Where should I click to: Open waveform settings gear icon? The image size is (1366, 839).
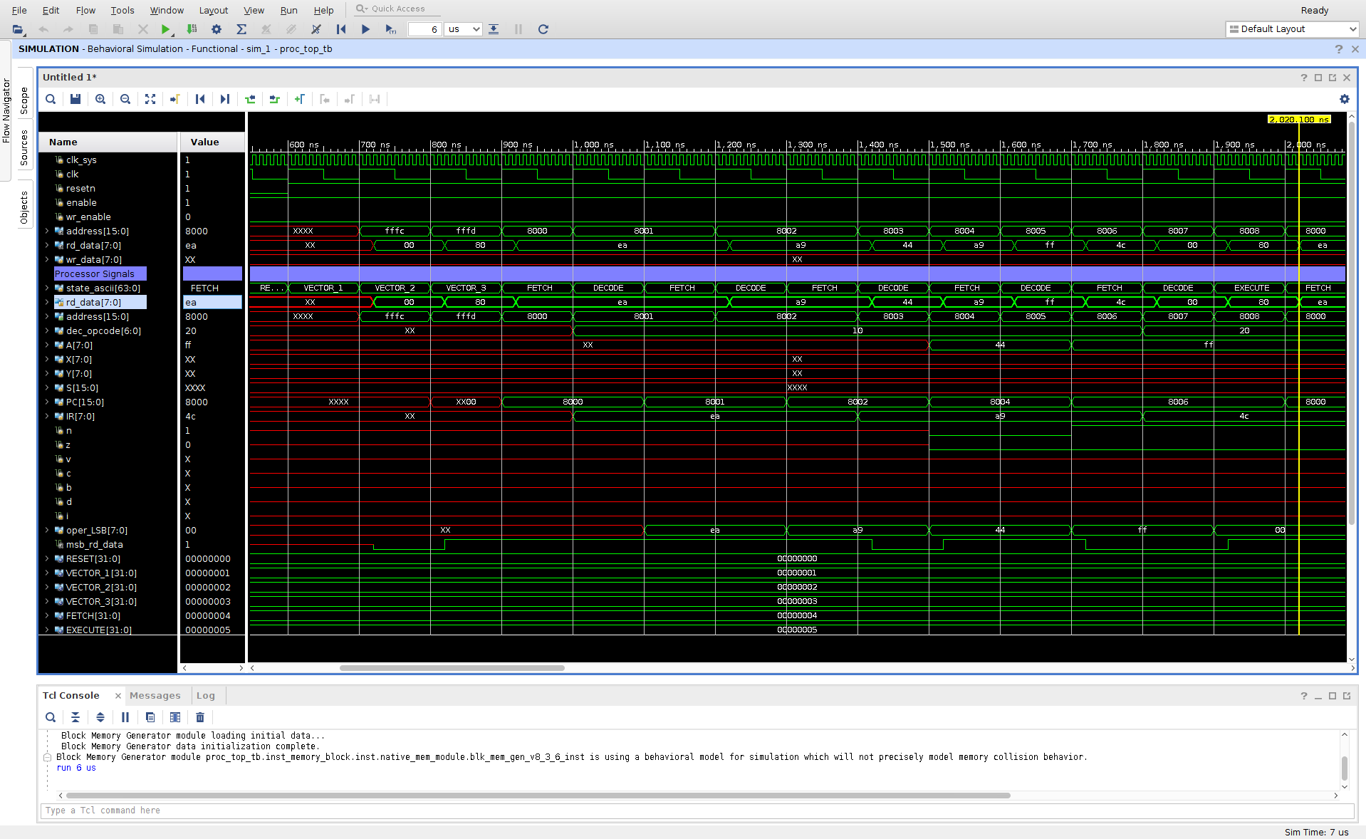[1344, 99]
